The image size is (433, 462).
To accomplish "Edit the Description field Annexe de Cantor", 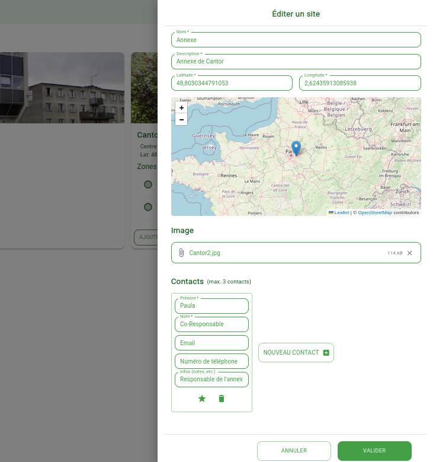I will point(296,62).
